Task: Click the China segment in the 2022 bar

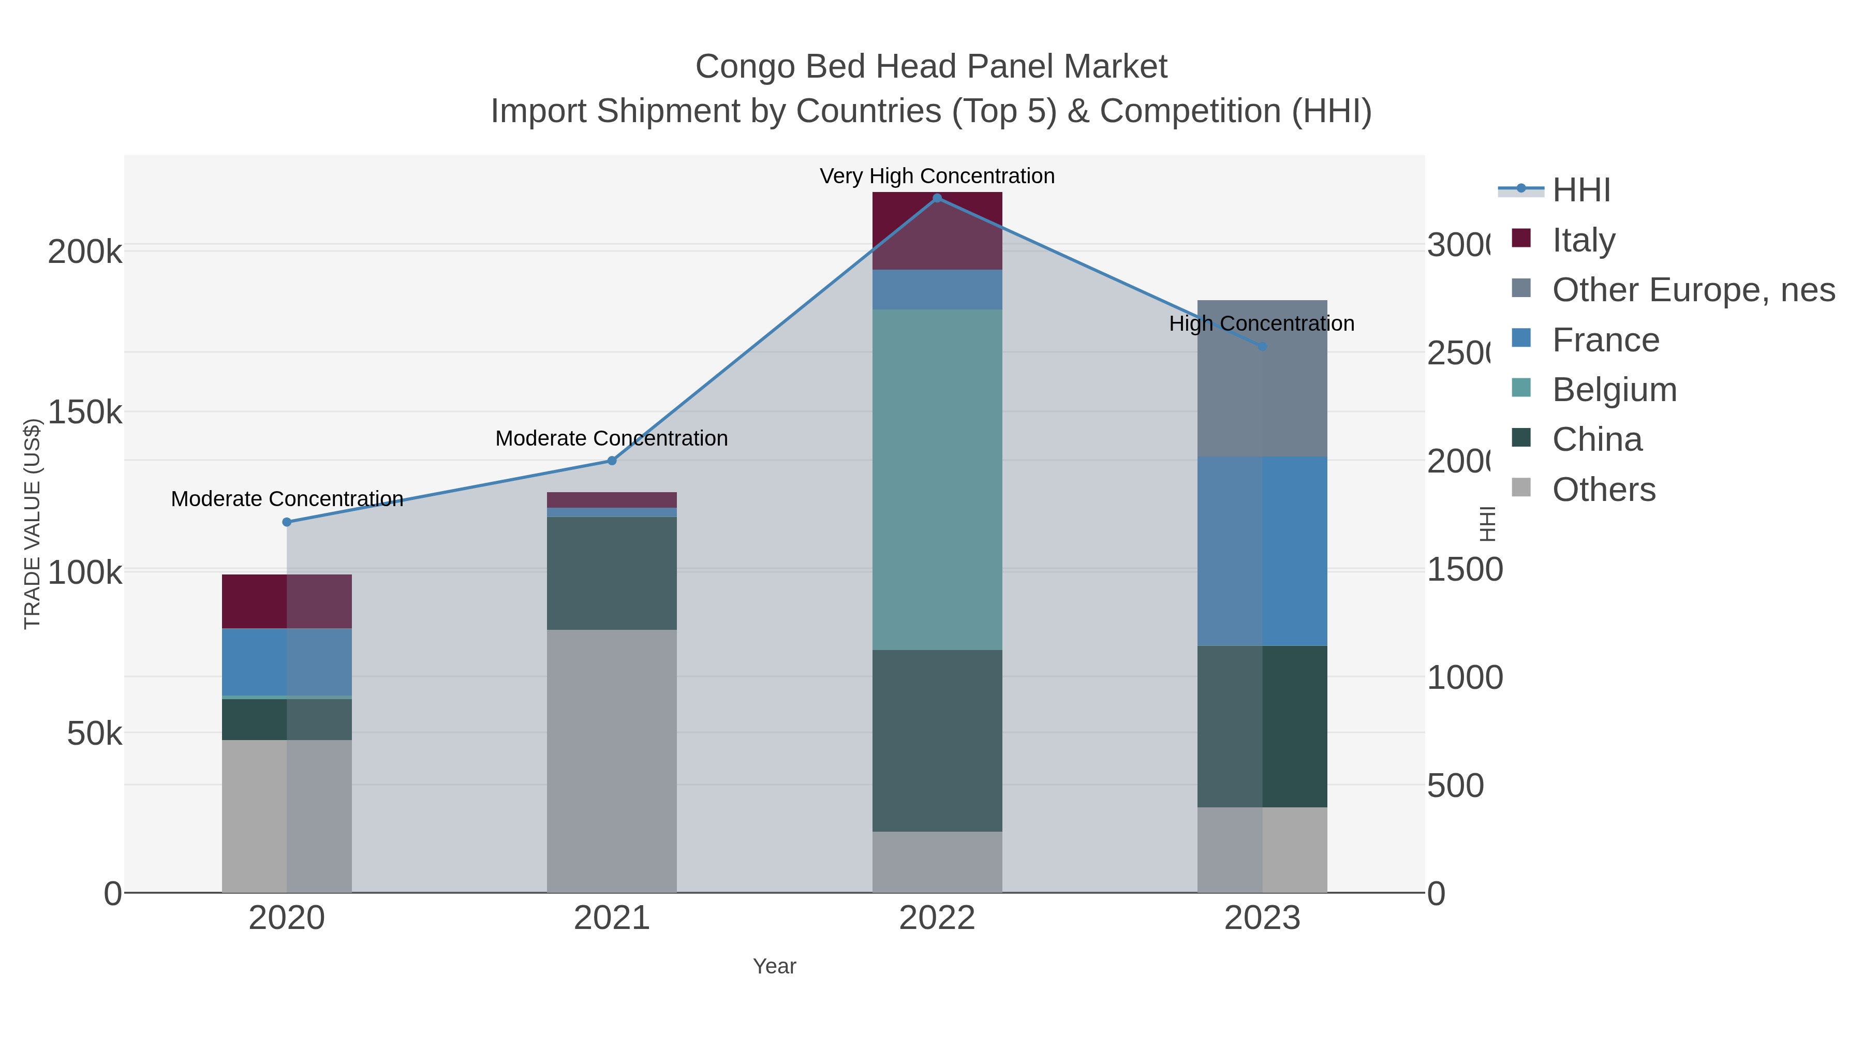Action: [x=937, y=741]
